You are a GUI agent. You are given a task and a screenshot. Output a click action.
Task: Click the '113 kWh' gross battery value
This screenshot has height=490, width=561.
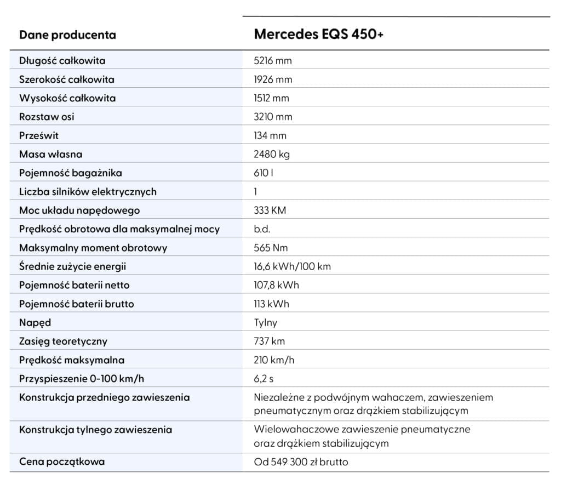point(271,304)
